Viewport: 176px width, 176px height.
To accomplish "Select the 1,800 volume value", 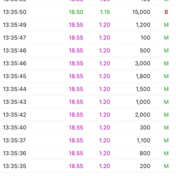I will click(x=143, y=76).
